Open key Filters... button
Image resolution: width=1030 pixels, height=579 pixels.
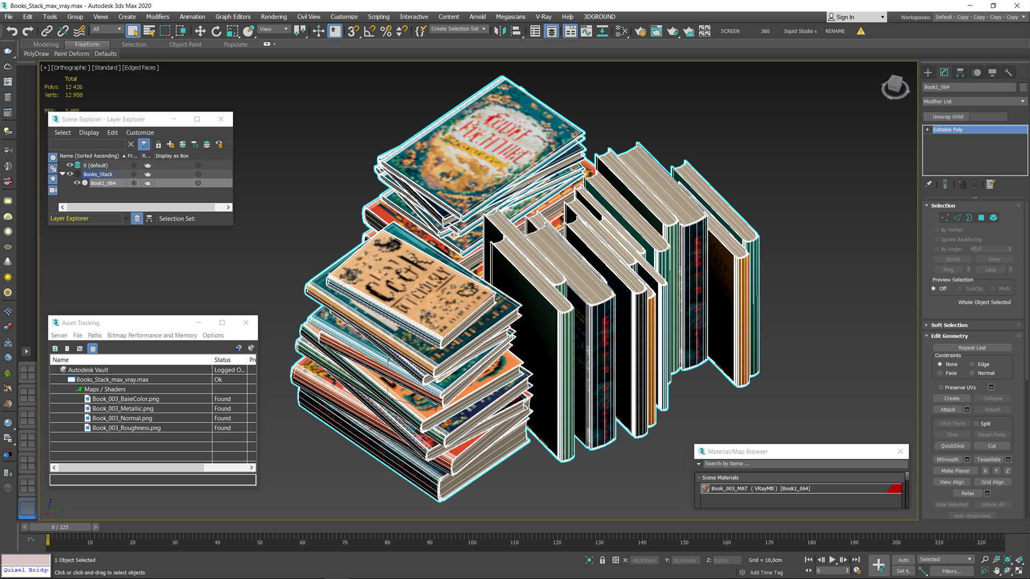[x=952, y=571]
